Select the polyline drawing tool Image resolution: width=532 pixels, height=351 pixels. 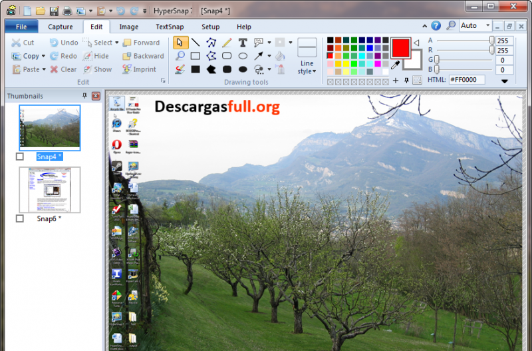[211, 43]
